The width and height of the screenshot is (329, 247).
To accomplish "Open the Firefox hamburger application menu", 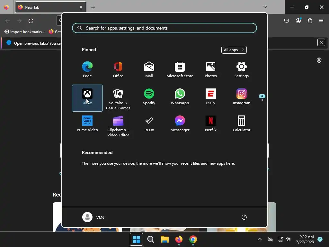I will click(x=321, y=21).
